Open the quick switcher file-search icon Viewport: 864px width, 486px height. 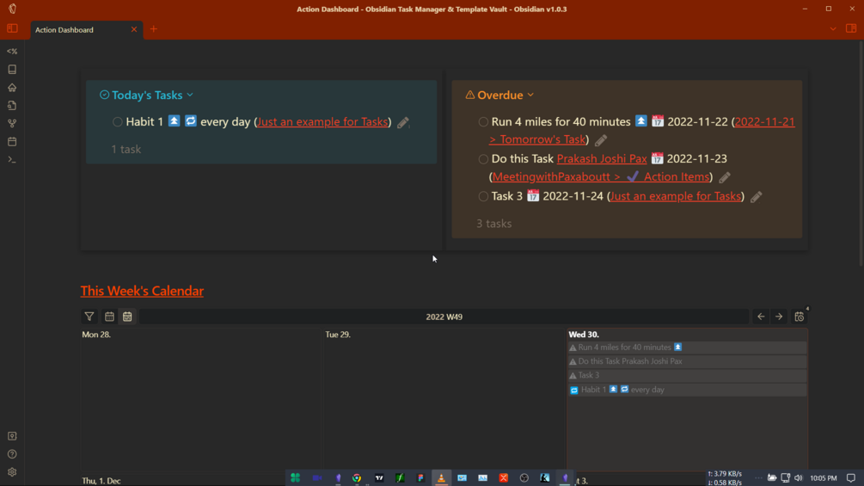point(12,105)
